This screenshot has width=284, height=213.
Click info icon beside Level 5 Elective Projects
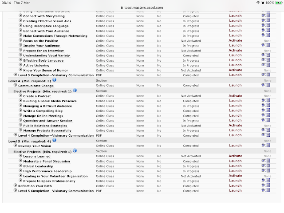(75, 151)
